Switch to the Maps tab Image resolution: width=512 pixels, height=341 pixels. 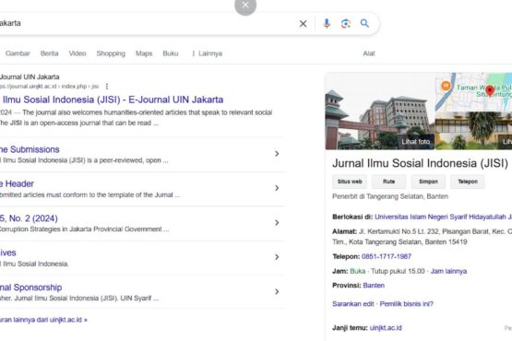coord(144,53)
